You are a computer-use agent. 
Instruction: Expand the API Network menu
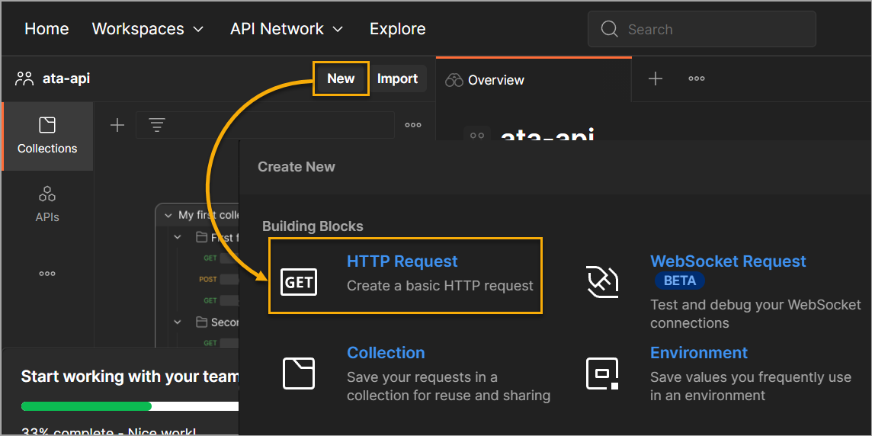(287, 29)
